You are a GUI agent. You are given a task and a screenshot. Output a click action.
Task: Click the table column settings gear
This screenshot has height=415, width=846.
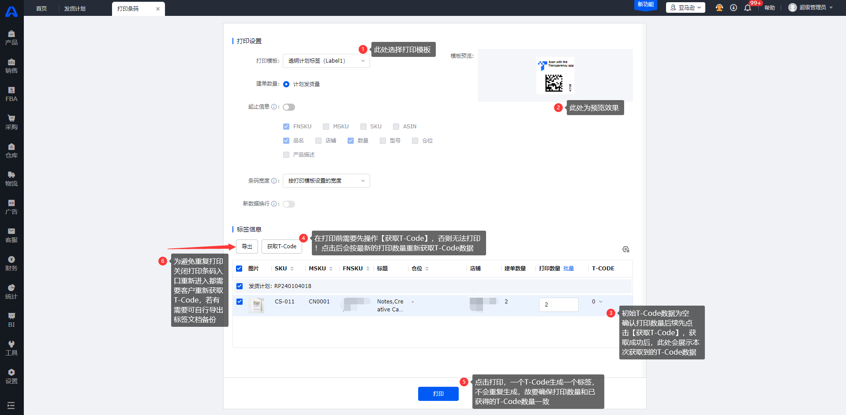[625, 250]
